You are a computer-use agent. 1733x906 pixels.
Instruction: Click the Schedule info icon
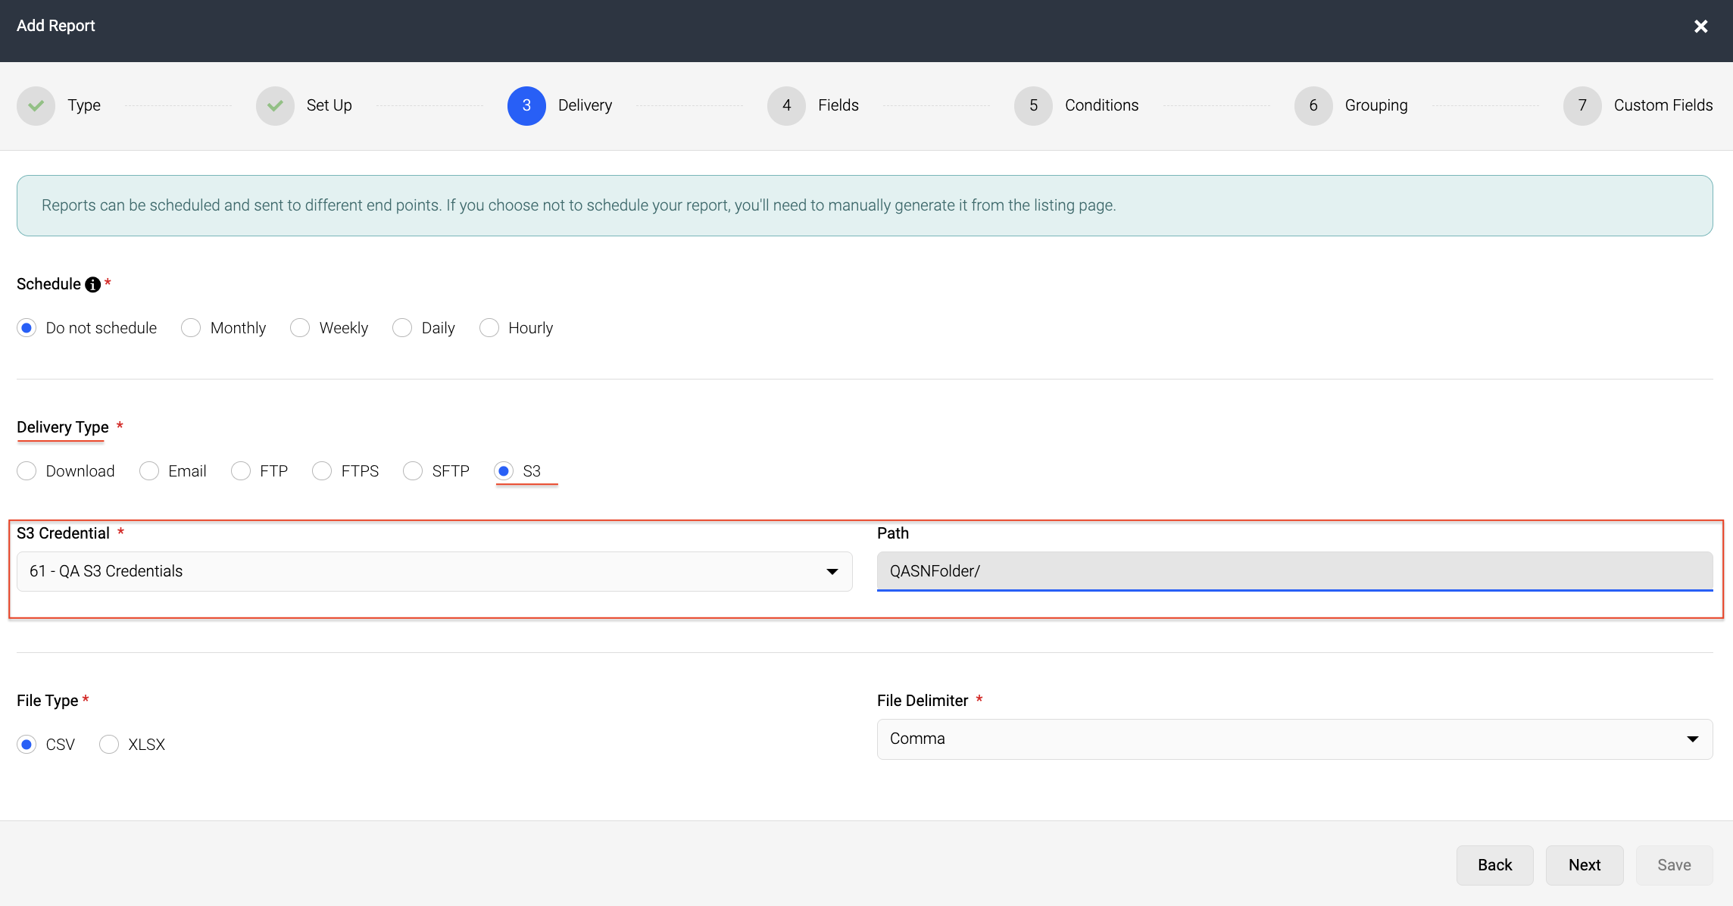(92, 284)
